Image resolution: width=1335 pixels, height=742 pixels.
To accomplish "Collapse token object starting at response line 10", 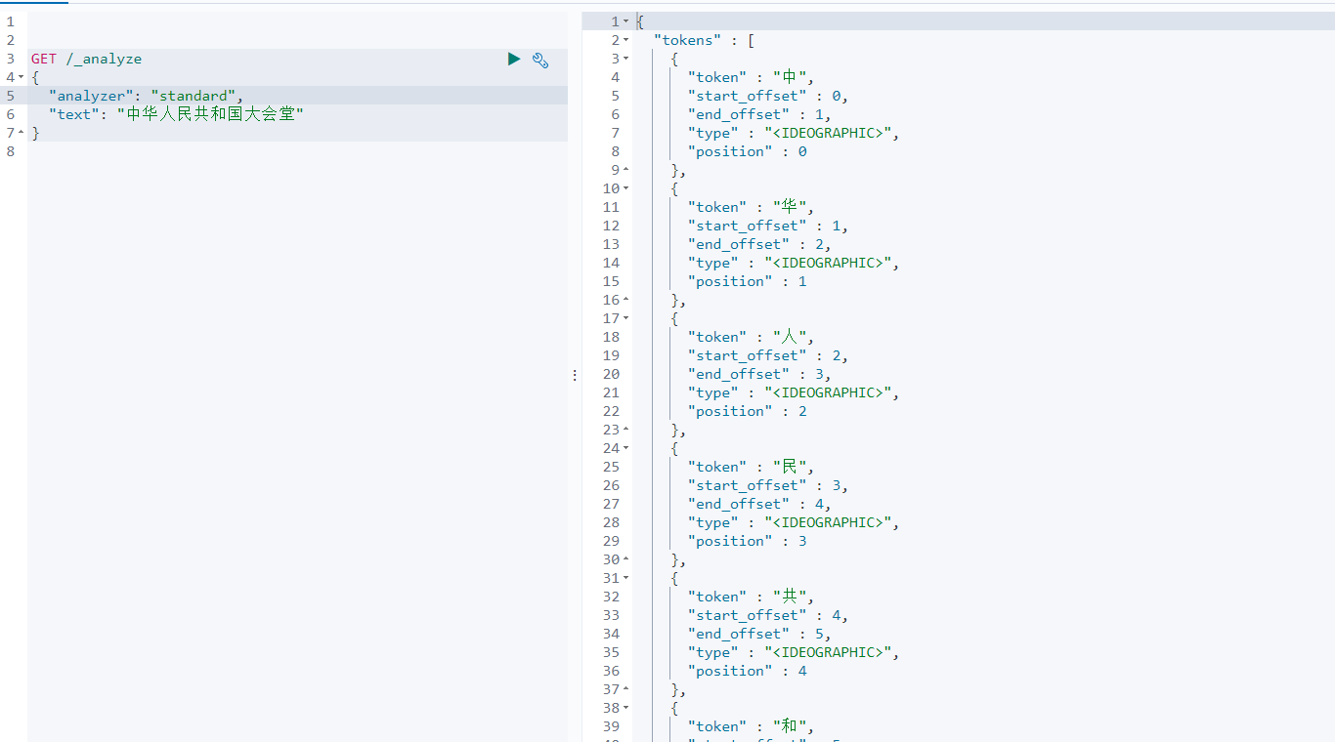I will click(626, 188).
